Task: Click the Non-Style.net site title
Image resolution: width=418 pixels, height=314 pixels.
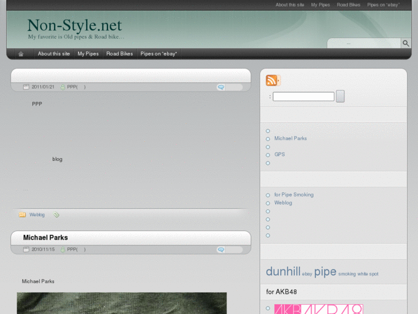Action: [75, 25]
